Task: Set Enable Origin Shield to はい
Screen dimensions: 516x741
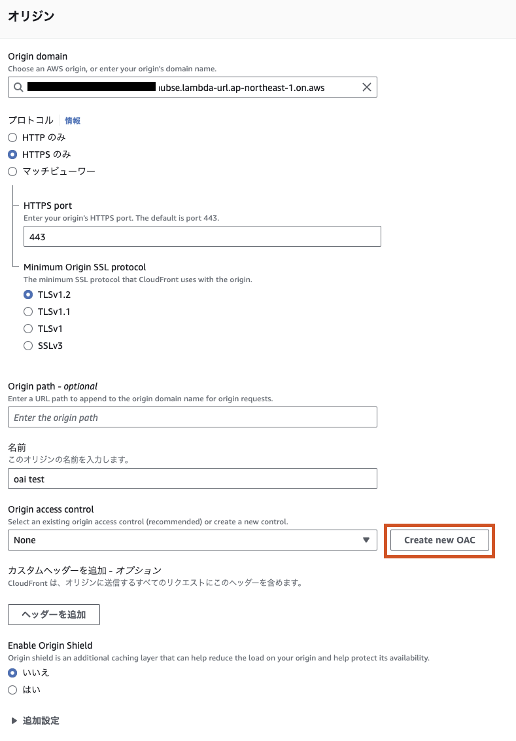Action: (x=12, y=690)
